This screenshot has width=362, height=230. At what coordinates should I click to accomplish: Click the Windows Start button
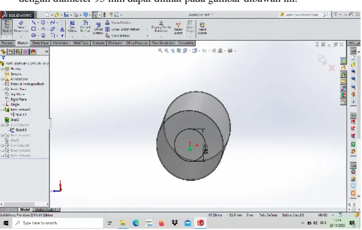pyautogui.click(x=6, y=223)
